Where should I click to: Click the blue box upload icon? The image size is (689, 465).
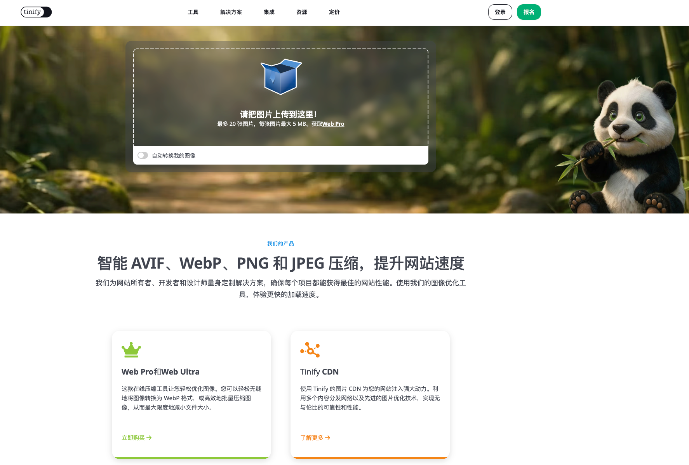point(281,77)
